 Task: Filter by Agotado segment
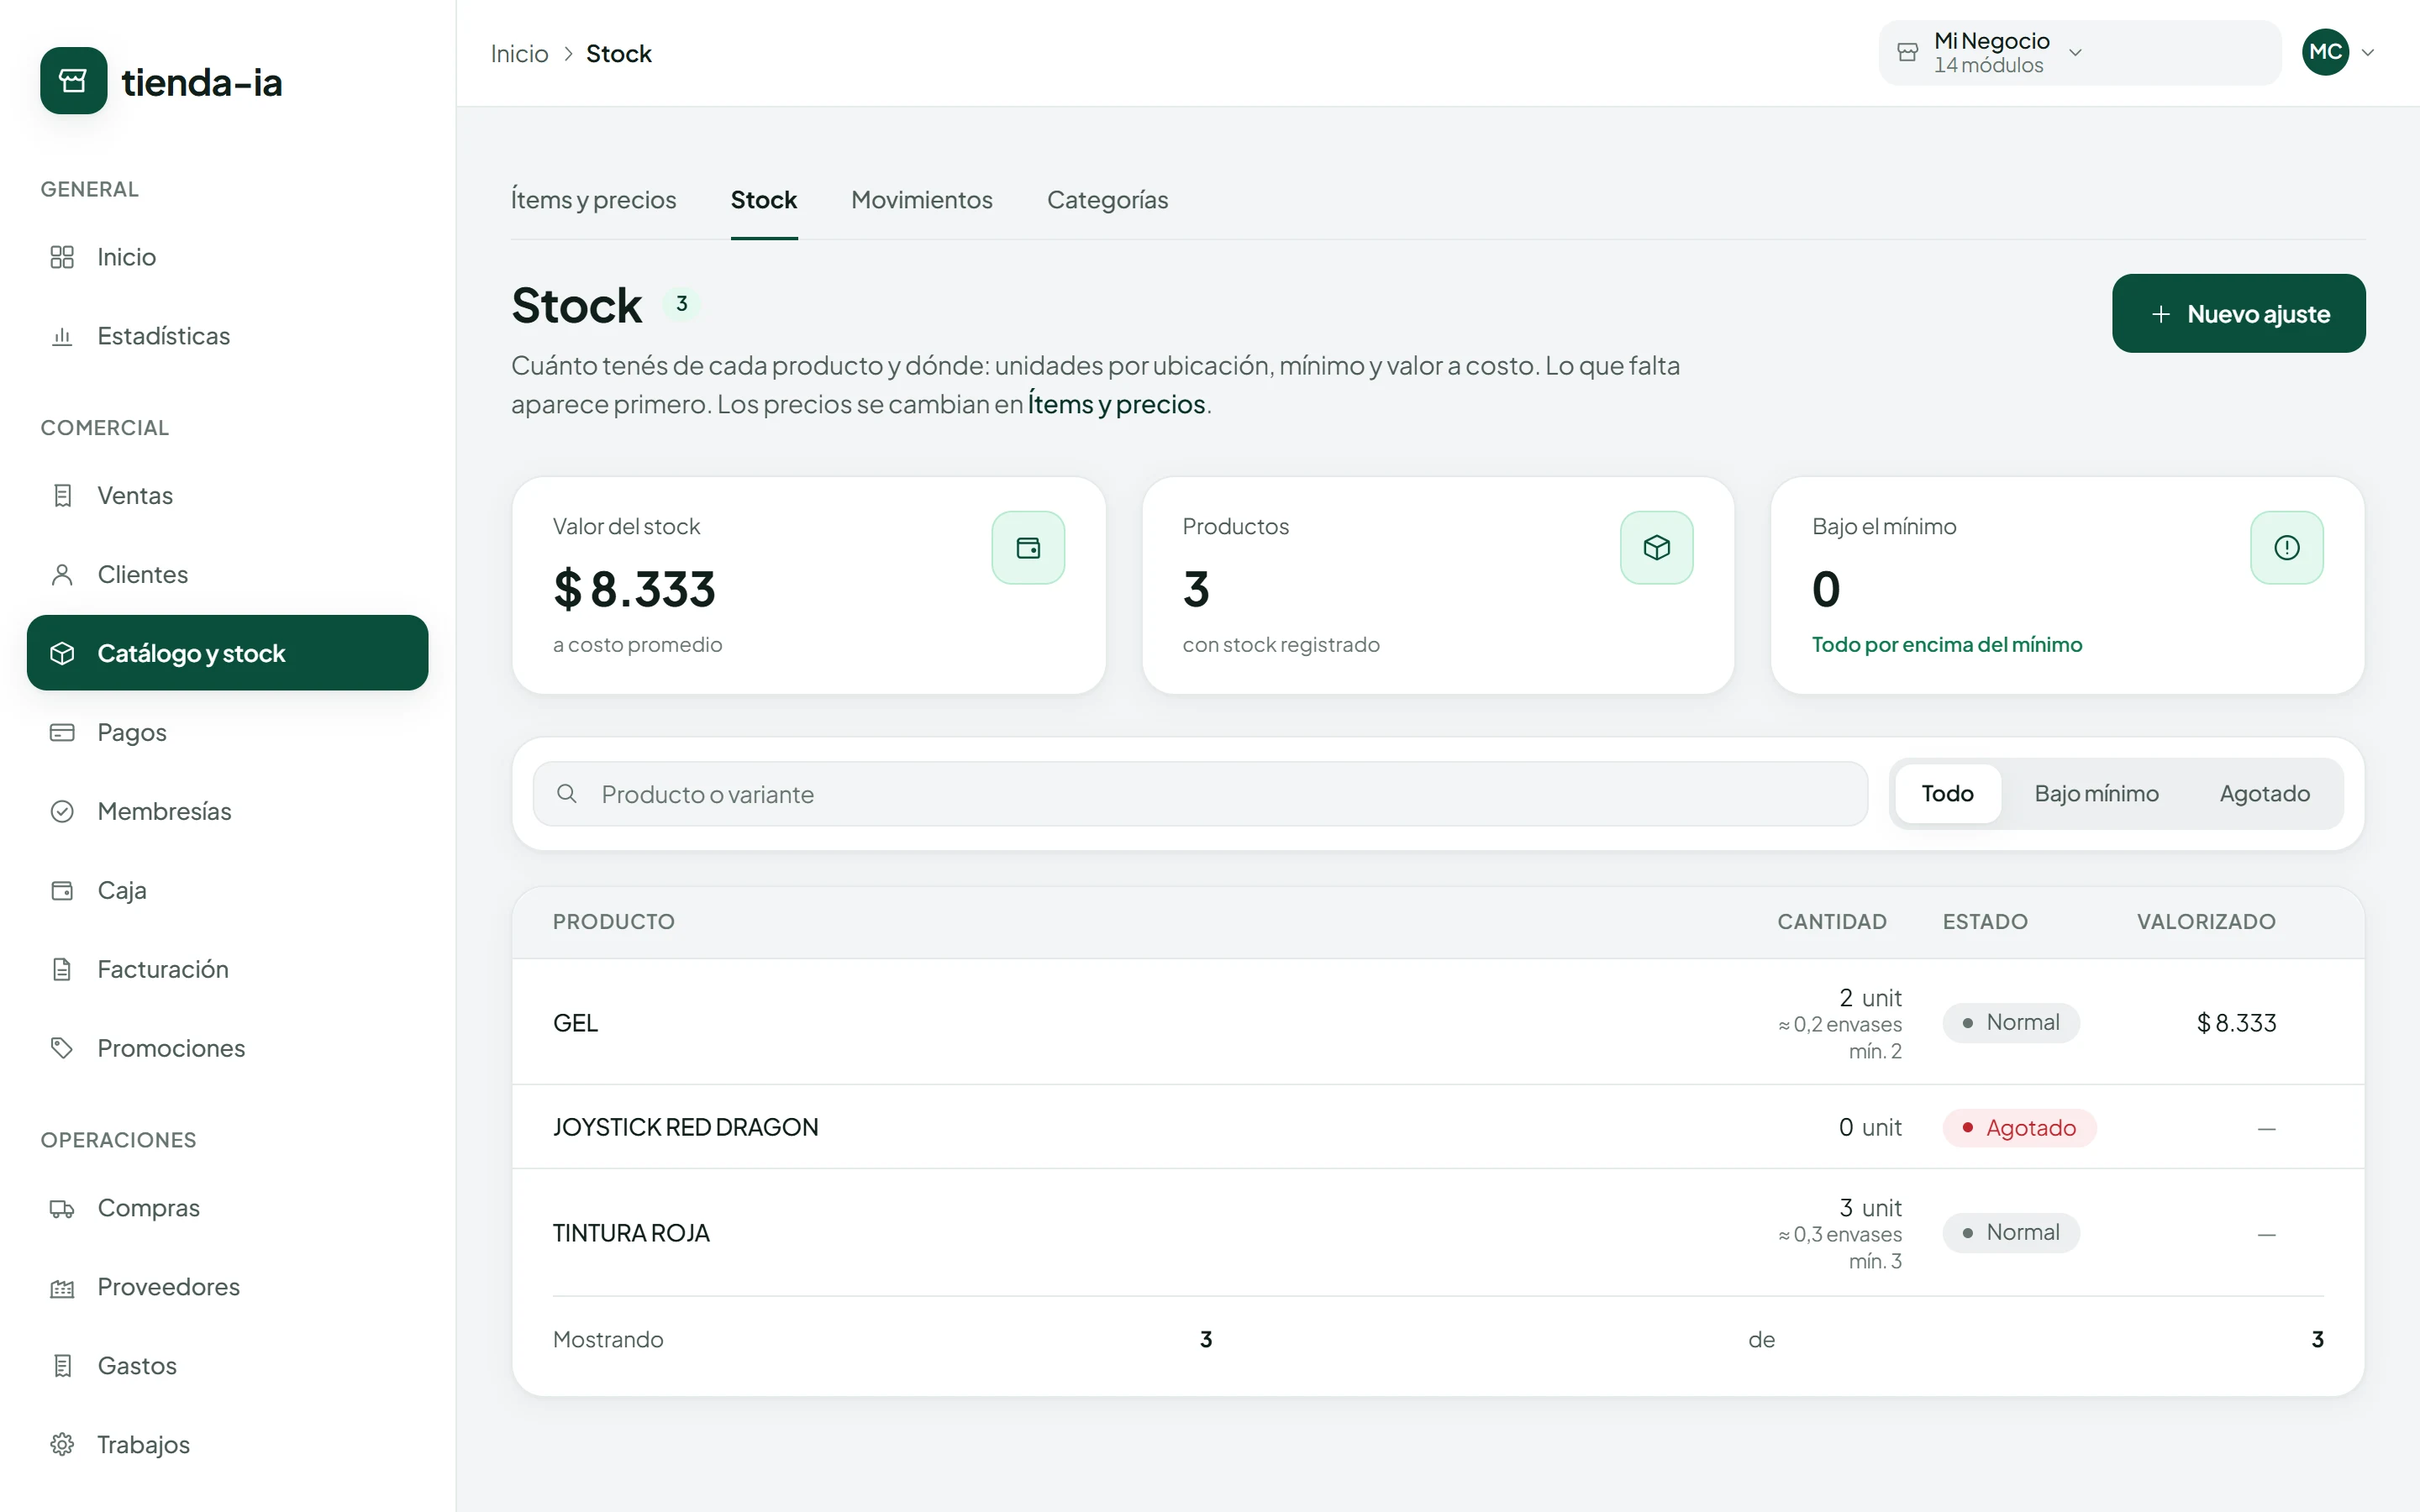coord(2265,794)
